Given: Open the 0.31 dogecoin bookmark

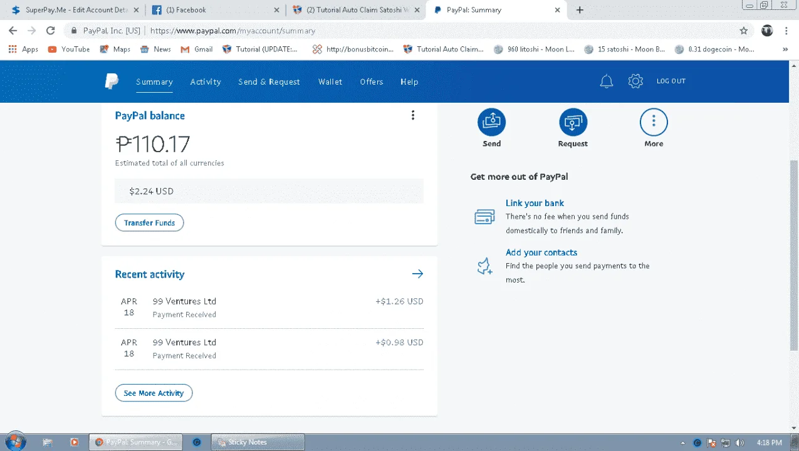Looking at the screenshot, I should pos(714,49).
